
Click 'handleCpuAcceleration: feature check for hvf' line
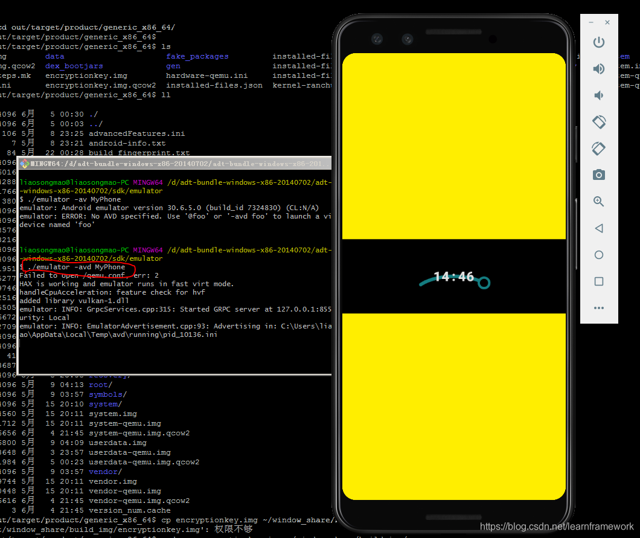[112, 292]
